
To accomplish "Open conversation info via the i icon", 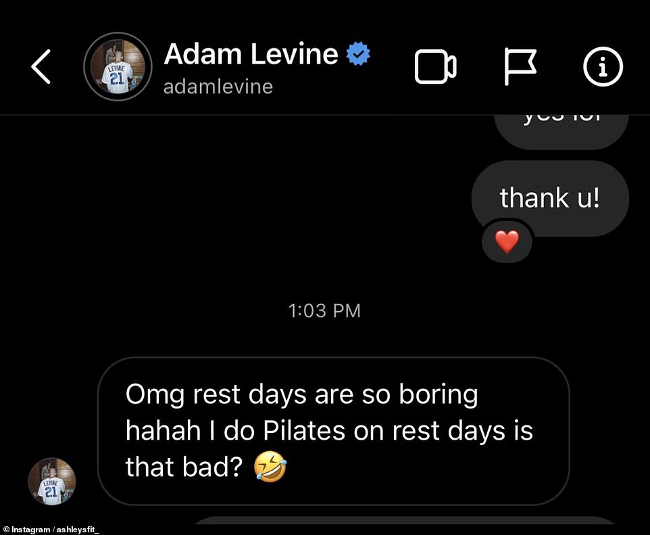I will (603, 66).
